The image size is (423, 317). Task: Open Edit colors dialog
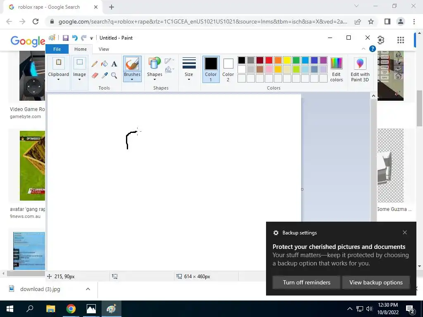(336, 69)
